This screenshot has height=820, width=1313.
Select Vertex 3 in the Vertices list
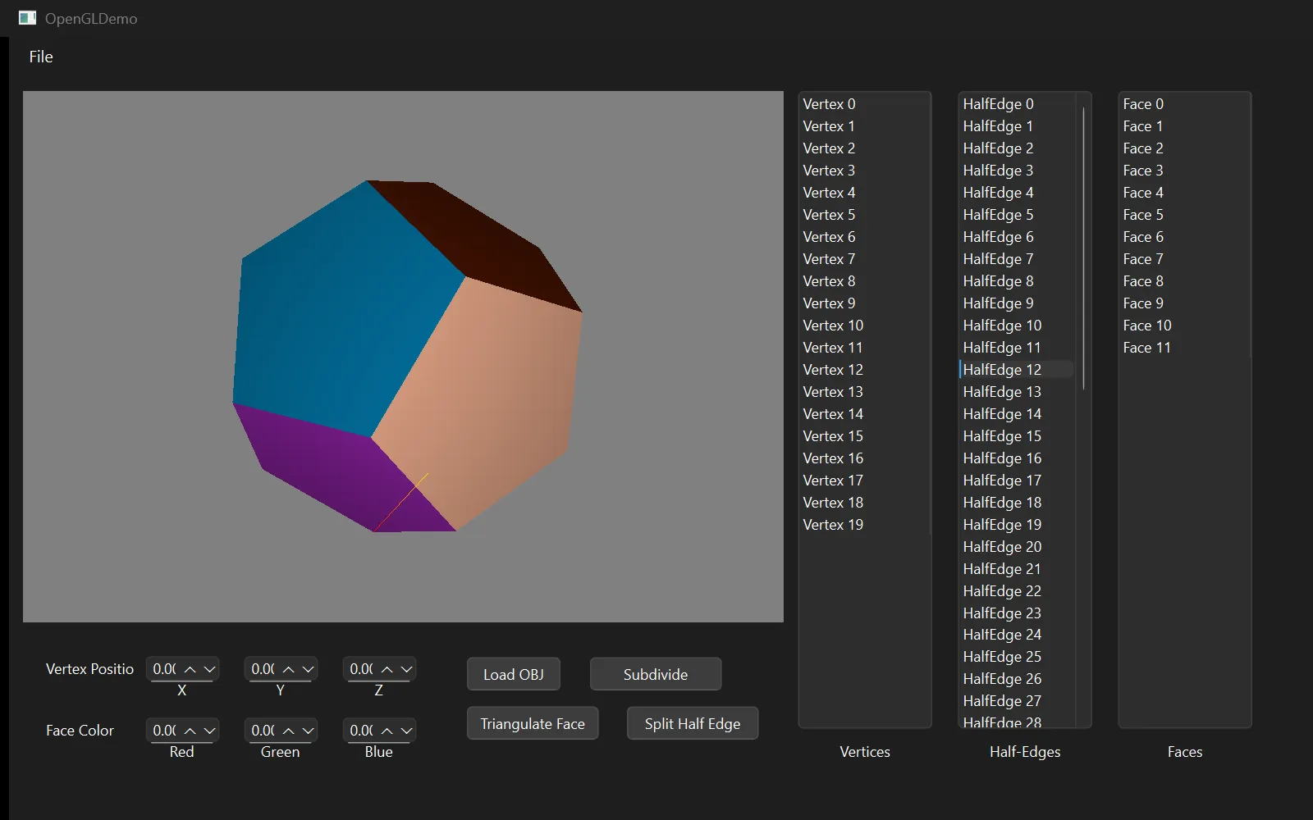coord(864,171)
